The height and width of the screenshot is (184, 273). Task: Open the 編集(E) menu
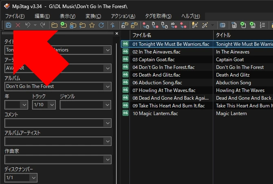click(42, 16)
